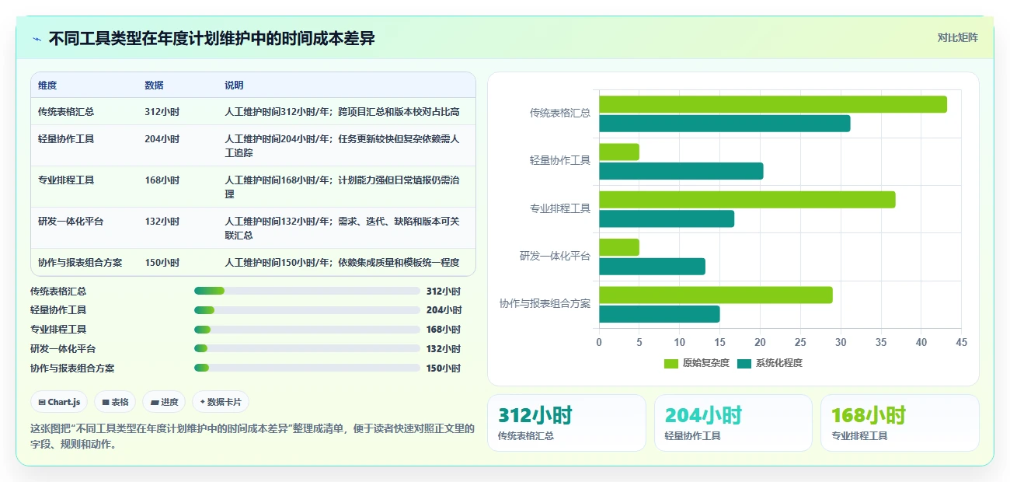Click the 168小时 value beside the progress bar
The image size is (1010, 482).
tap(444, 330)
